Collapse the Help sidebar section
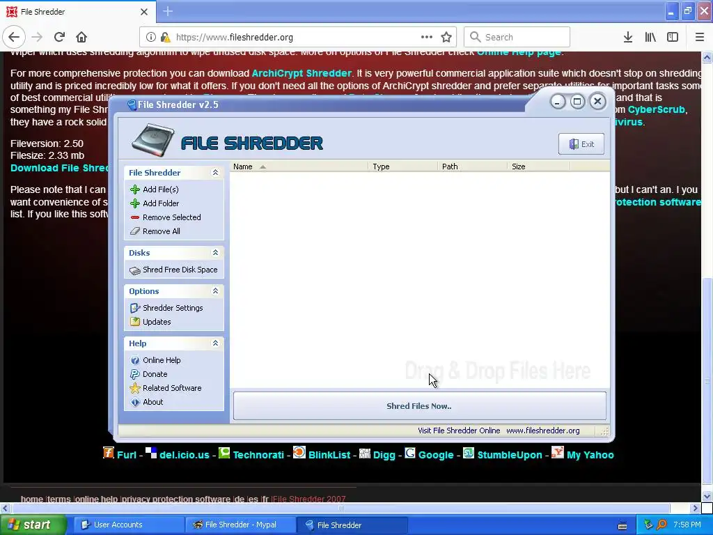 coord(216,343)
